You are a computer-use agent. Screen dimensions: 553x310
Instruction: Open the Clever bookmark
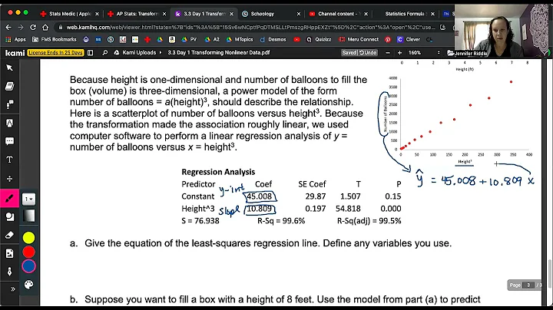coord(409,39)
